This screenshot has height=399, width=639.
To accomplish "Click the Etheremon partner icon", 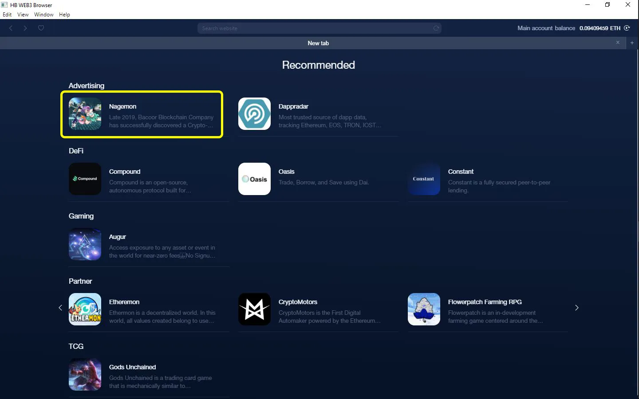I will (x=85, y=309).
